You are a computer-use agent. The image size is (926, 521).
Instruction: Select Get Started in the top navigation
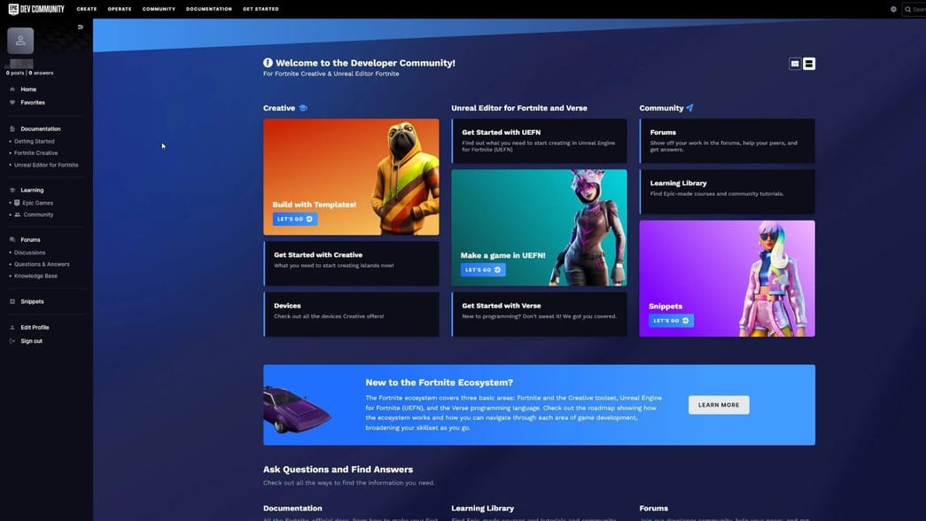[x=261, y=9]
